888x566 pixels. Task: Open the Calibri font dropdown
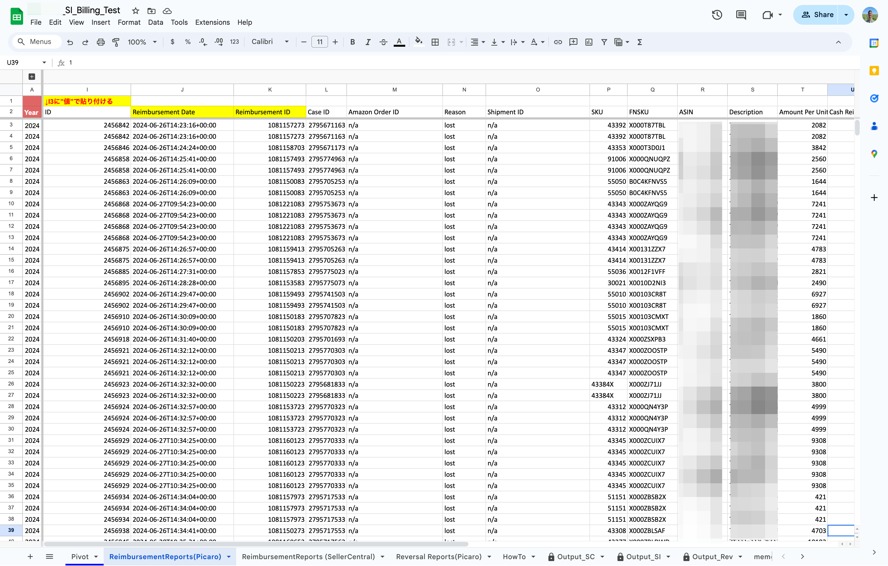270,42
